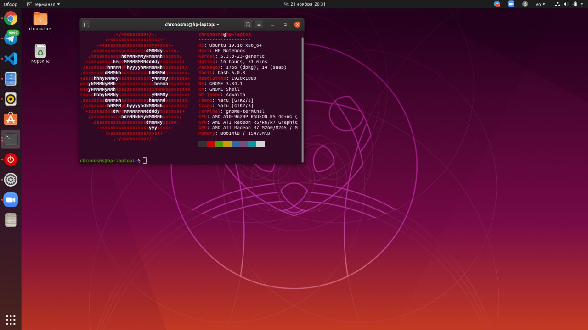588x330 pixels.
Task: Open the en keyboard layout dropdown
Action: pos(541,4)
